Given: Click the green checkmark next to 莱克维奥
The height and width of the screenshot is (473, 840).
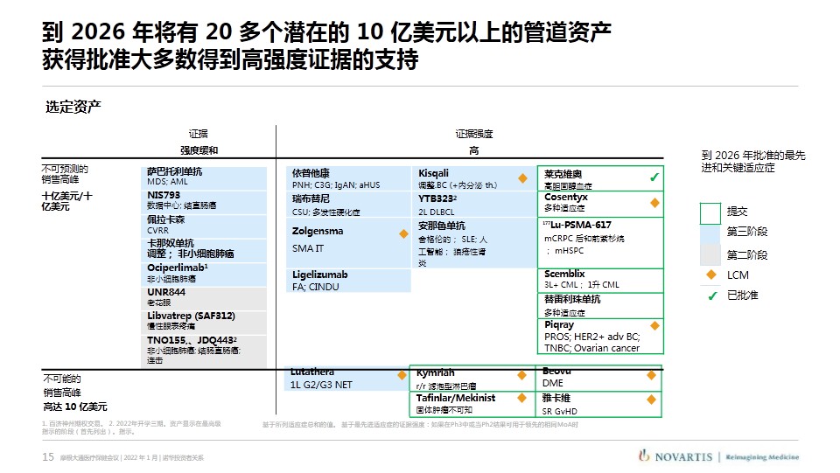Looking at the screenshot, I should 654,178.
